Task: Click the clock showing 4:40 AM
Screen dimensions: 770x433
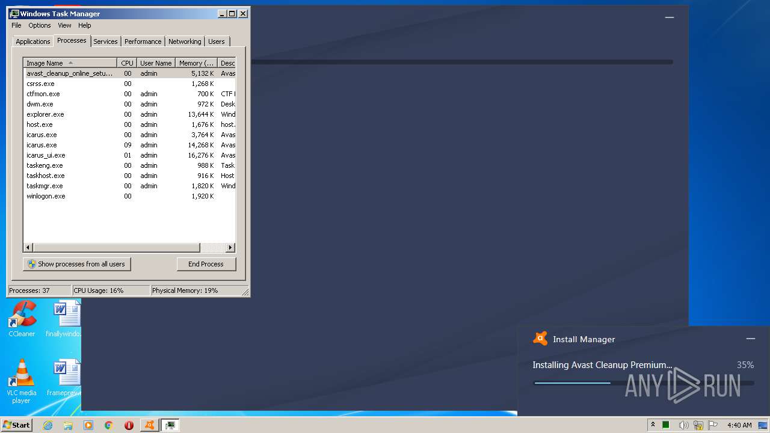Action: click(x=739, y=425)
